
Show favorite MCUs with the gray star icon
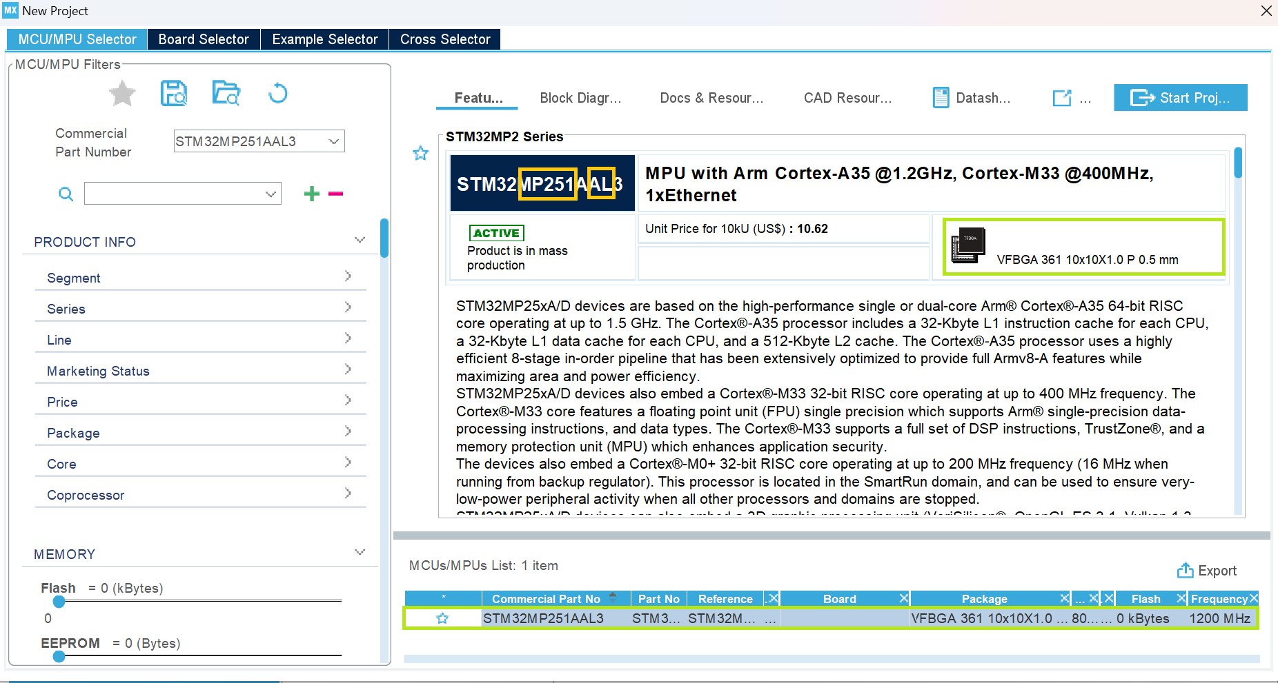(x=122, y=93)
